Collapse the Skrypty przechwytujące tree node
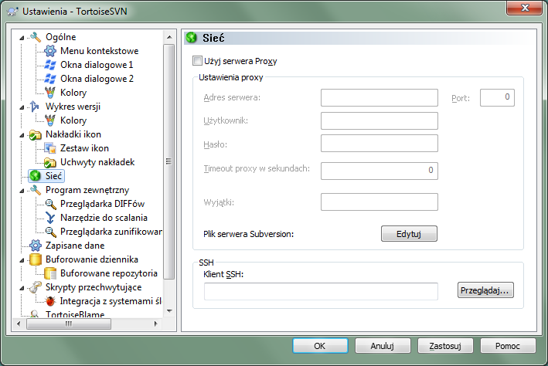The width and height of the screenshot is (548, 366). tap(22, 288)
